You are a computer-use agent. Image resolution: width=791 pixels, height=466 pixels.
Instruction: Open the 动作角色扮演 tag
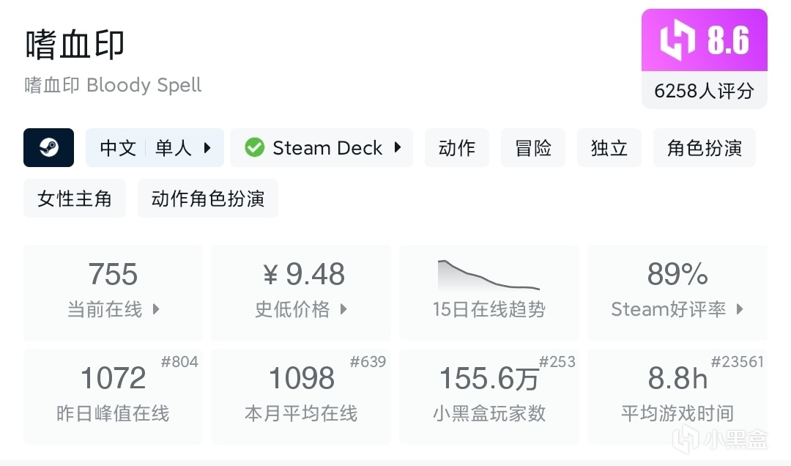(x=208, y=198)
